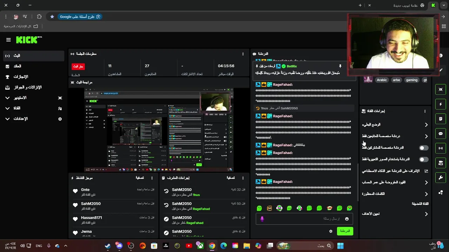Open AI chat moderation external link
This screenshot has height=252, width=449.
coord(426,171)
